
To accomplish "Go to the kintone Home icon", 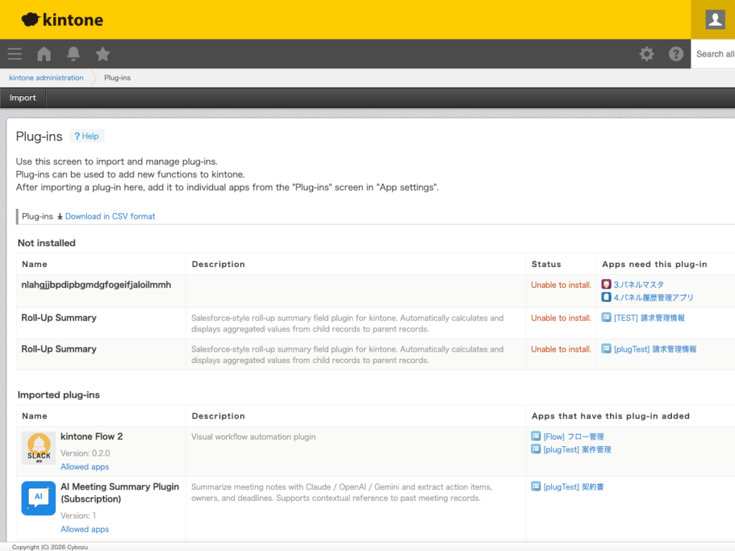I will [44, 54].
